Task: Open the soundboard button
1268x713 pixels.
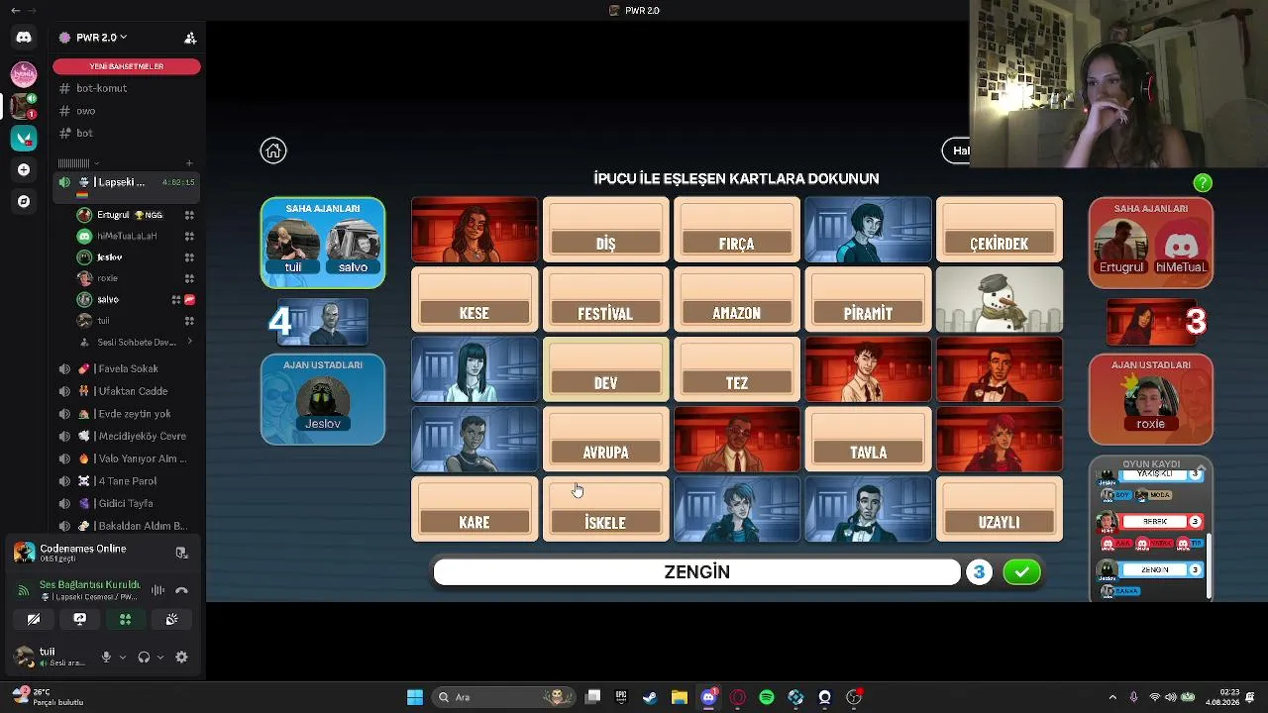Action: point(171,619)
